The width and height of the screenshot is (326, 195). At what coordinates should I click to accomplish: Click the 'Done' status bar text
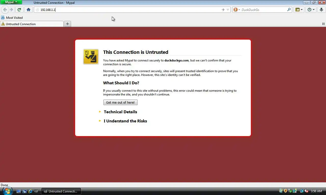[4, 185]
